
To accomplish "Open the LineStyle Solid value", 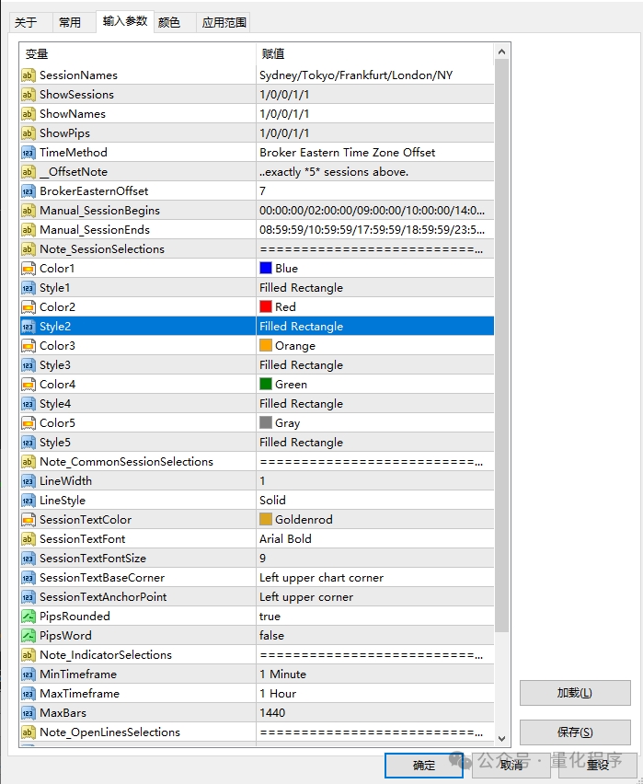I will [x=375, y=501].
